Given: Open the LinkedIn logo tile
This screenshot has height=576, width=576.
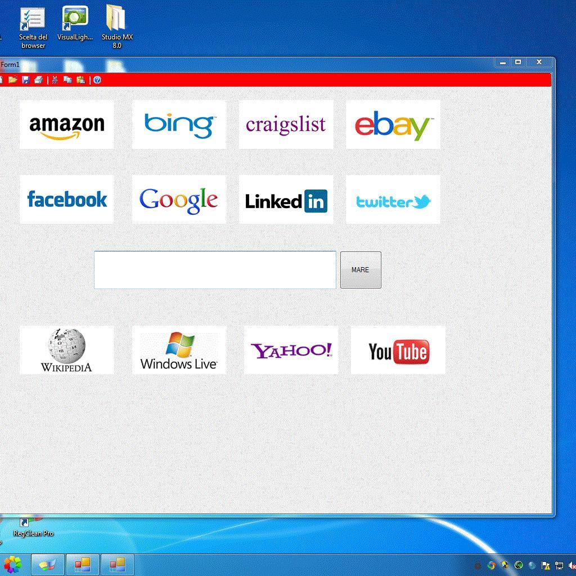Looking at the screenshot, I should click(286, 200).
